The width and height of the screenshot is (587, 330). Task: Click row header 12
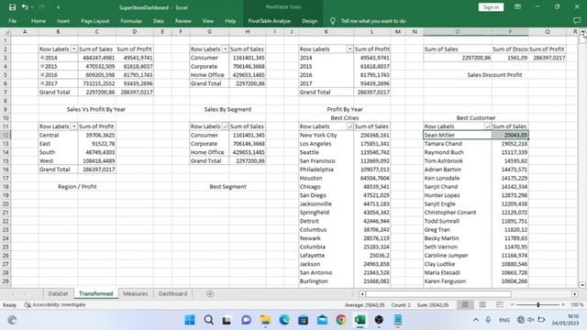pos(6,135)
